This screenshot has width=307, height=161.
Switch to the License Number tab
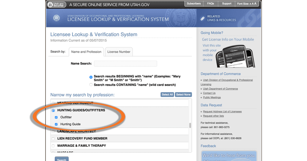click(119, 52)
